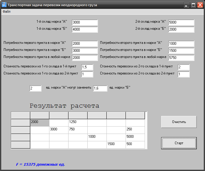The width and height of the screenshot is (205, 171).
Task: Select result cell containing 5000
Action: [135, 137]
